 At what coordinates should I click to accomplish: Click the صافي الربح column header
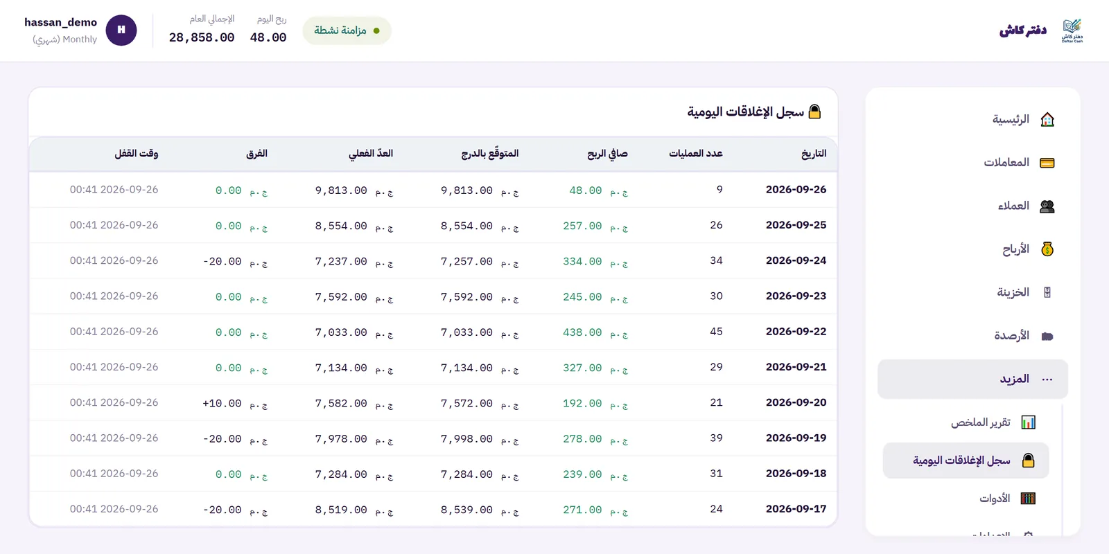[x=608, y=154]
